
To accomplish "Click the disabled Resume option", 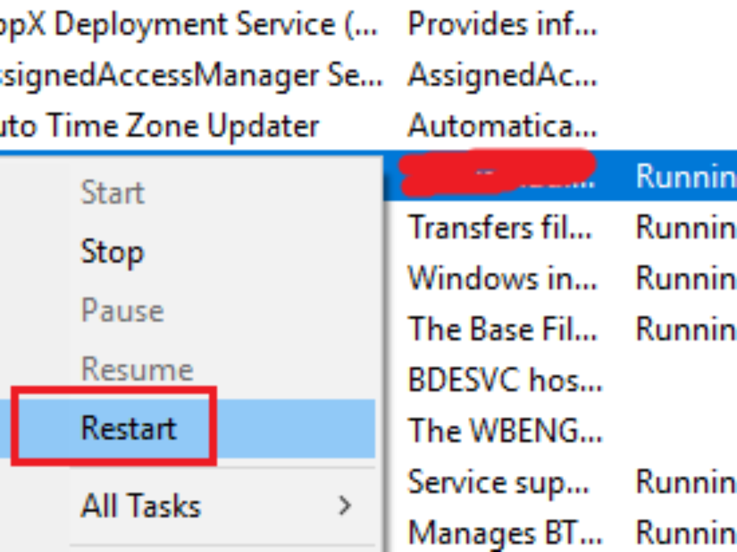I will pos(137,369).
